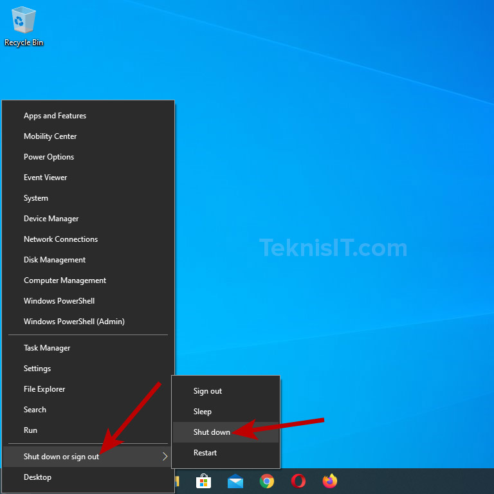
Task: Launch Google Chrome from taskbar
Action: (266, 481)
